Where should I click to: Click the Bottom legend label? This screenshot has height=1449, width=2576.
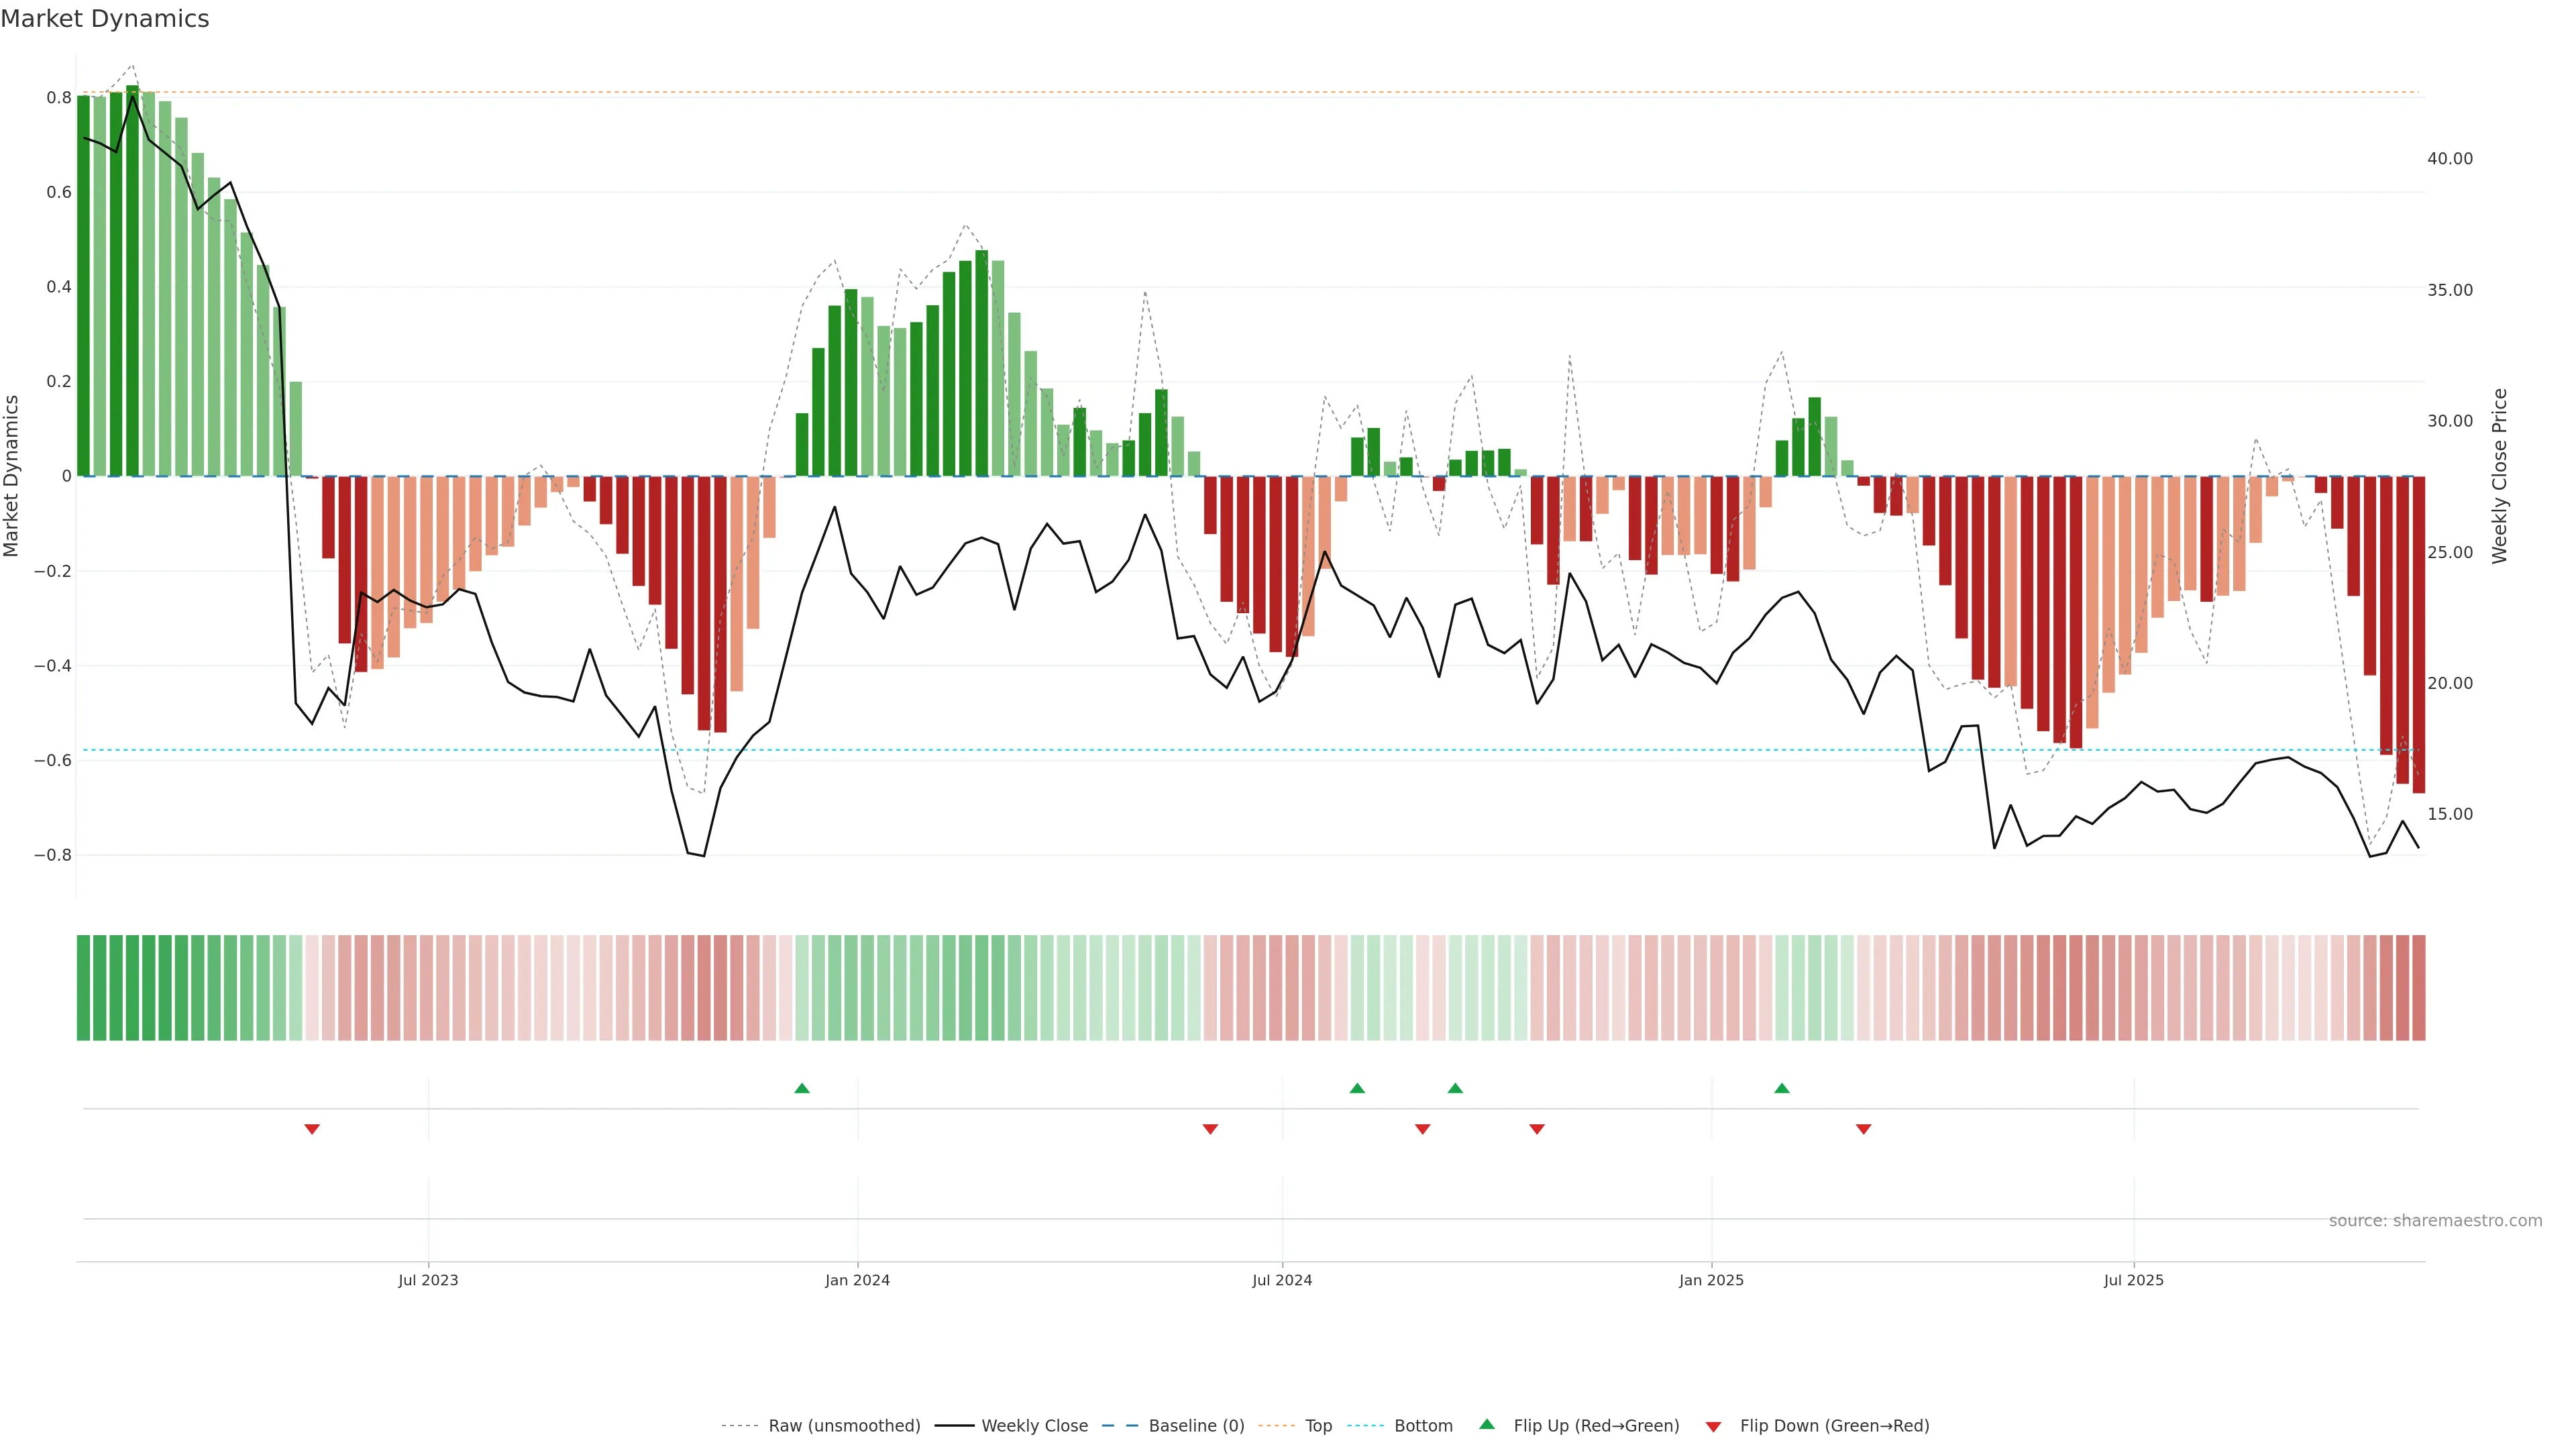click(x=1423, y=1425)
